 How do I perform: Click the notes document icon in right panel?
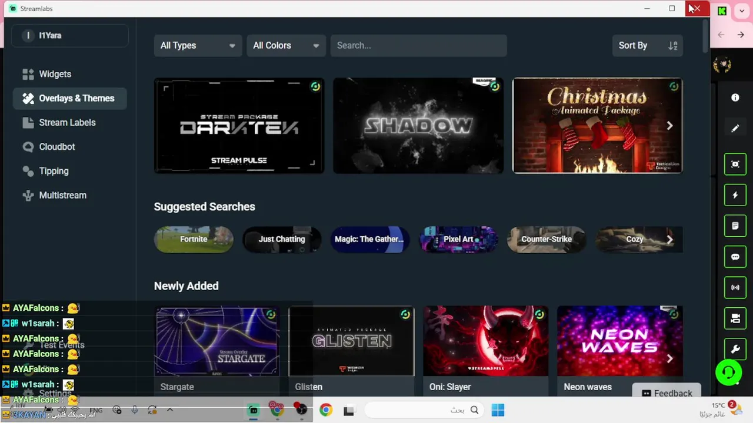point(735,226)
